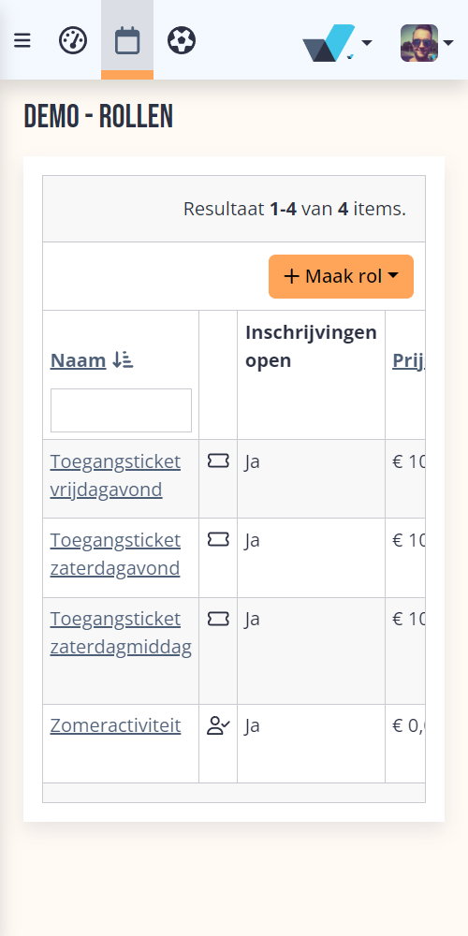Focus the Naam filter input field

121,410
